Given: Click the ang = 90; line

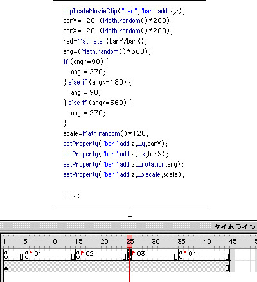Looking at the screenshot, I should pos(86,92).
